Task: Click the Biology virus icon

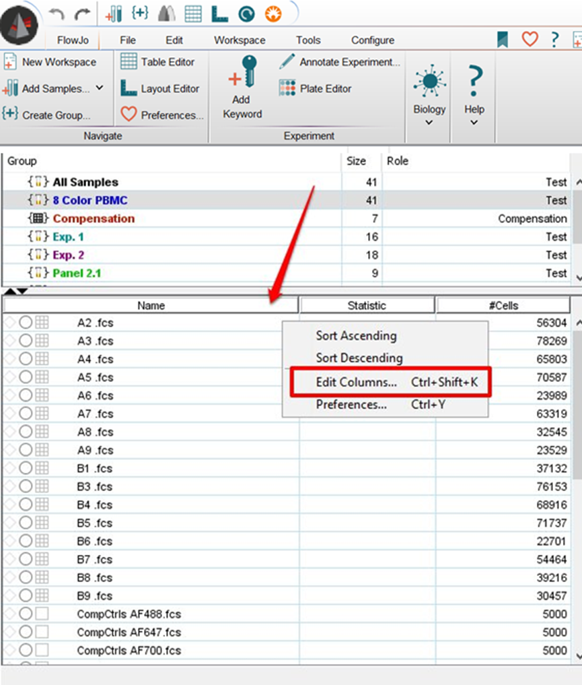Action: pos(430,81)
